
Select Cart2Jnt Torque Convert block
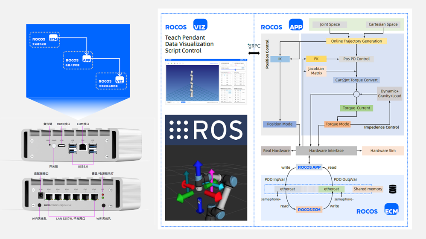click(356, 80)
